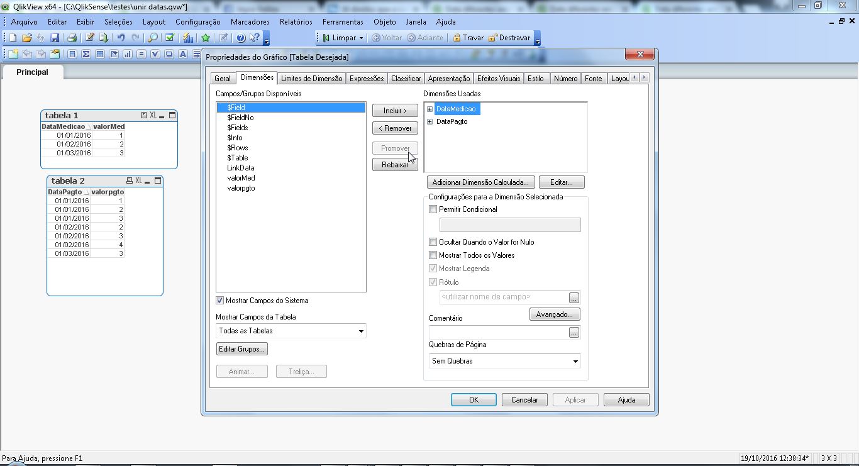Open the Apresentação tab
This screenshot has height=466, width=859.
[449, 79]
